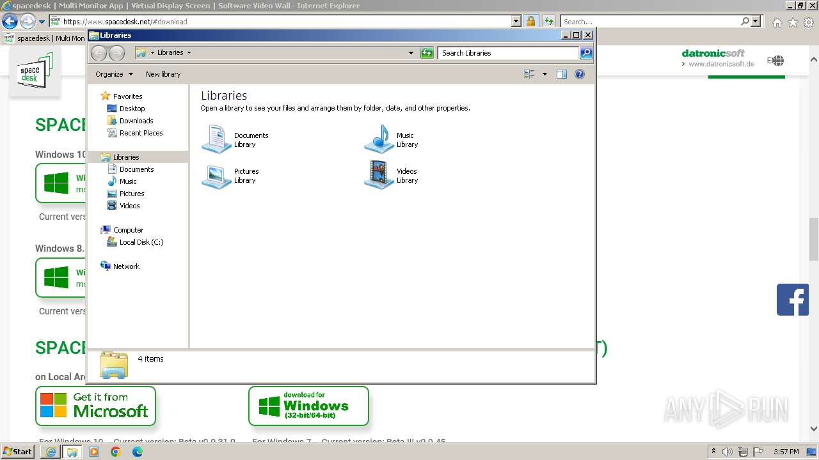Click the Facebook icon on webpage
Image resolution: width=819 pixels, height=460 pixels.
tap(793, 300)
